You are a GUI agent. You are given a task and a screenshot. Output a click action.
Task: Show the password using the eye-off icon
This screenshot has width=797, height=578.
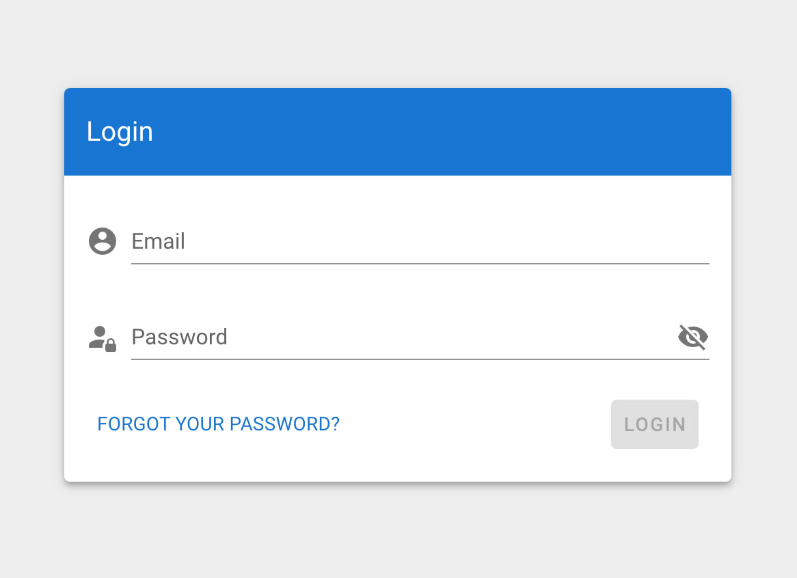pos(692,337)
